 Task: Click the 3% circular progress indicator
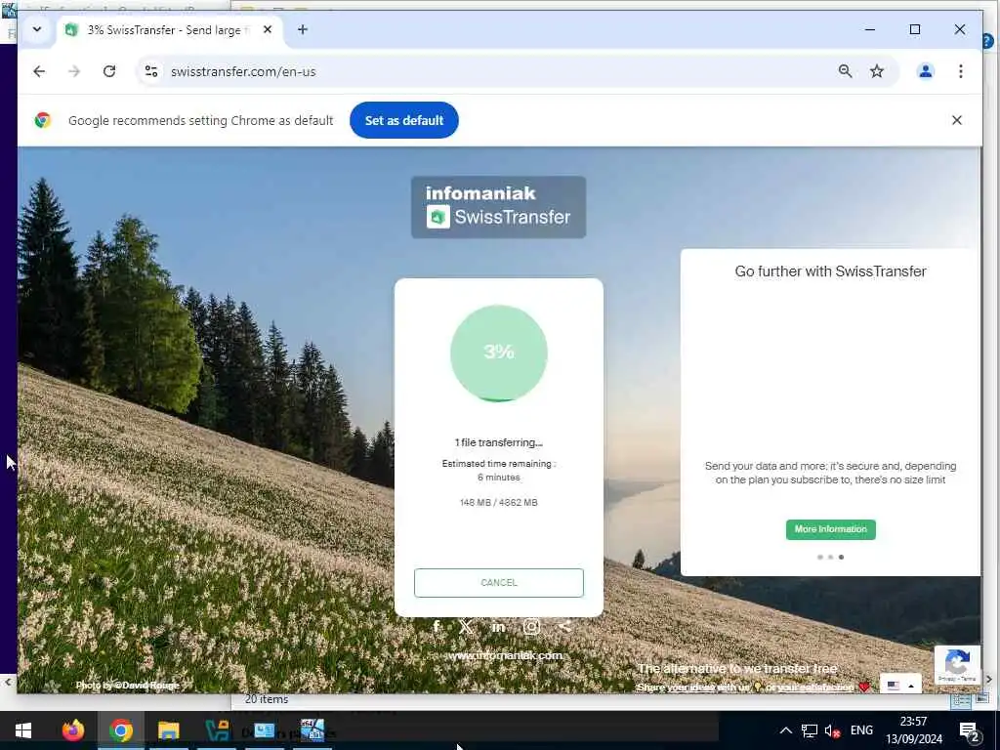pyautogui.click(x=499, y=353)
